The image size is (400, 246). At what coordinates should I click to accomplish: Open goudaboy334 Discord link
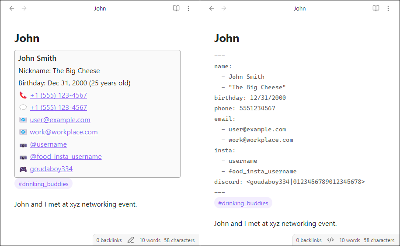[51, 169]
